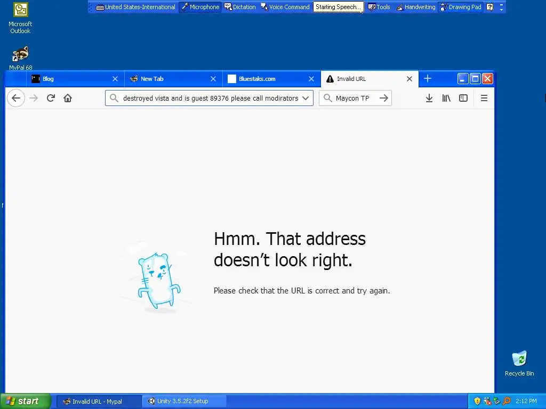Viewport: 546px width, 409px height.
Task: Reload the Invalid URL page
Action: (x=51, y=98)
